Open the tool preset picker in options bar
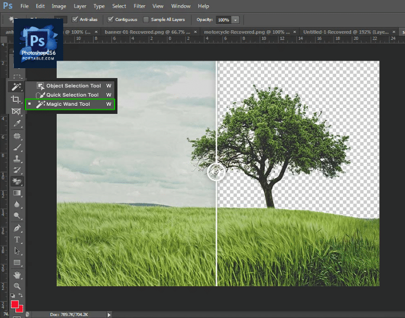The width and height of the screenshot is (405, 318). 12,19
